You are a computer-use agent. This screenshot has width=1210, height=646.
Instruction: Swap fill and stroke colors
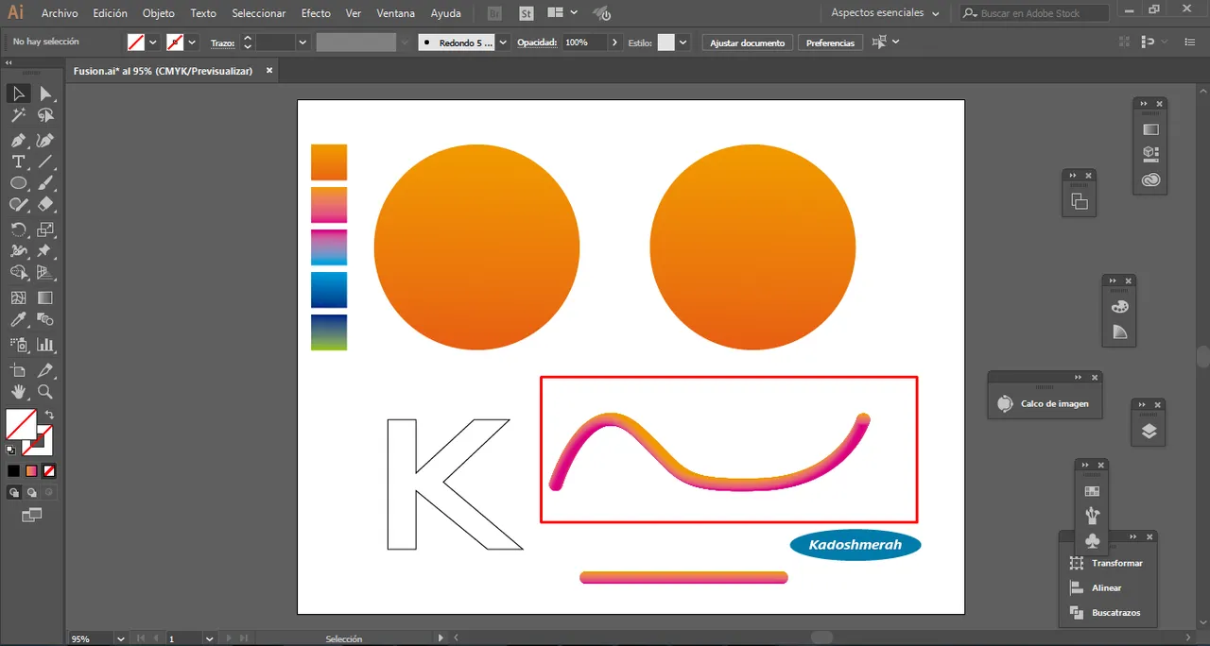pos(49,415)
